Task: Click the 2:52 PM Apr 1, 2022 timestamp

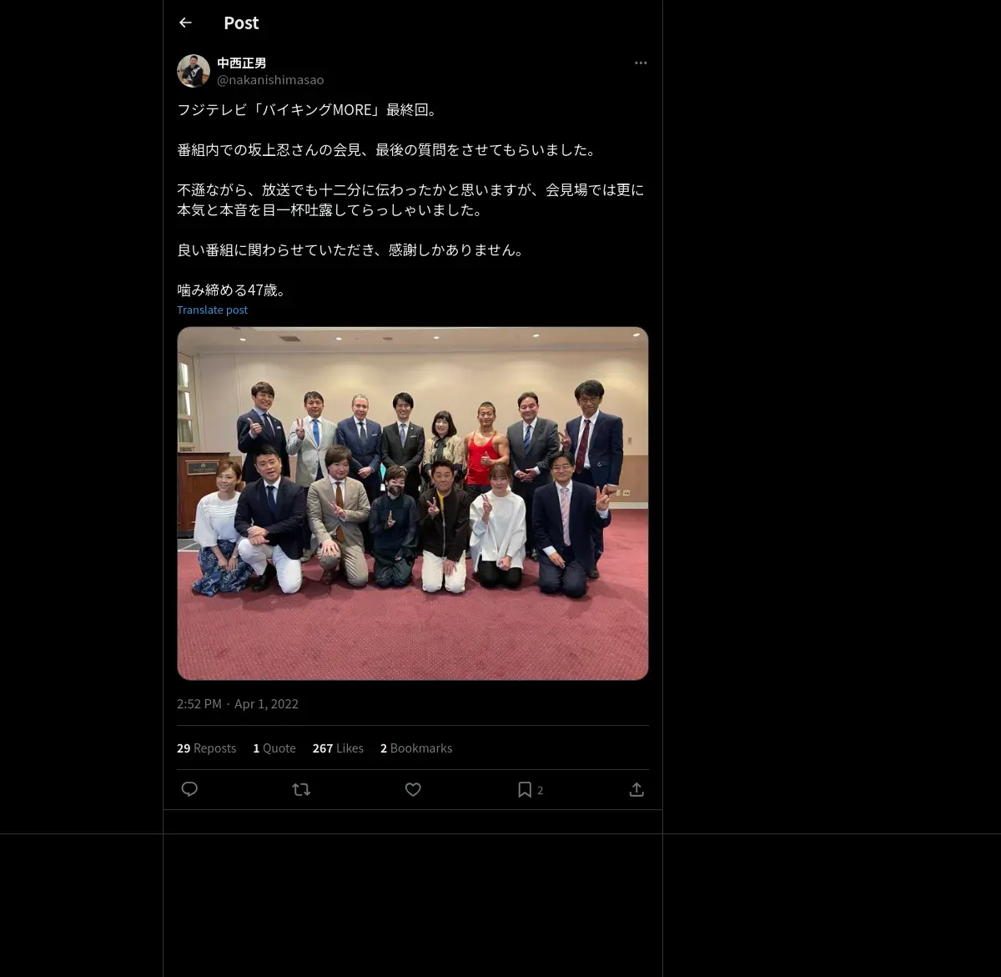Action: (238, 703)
